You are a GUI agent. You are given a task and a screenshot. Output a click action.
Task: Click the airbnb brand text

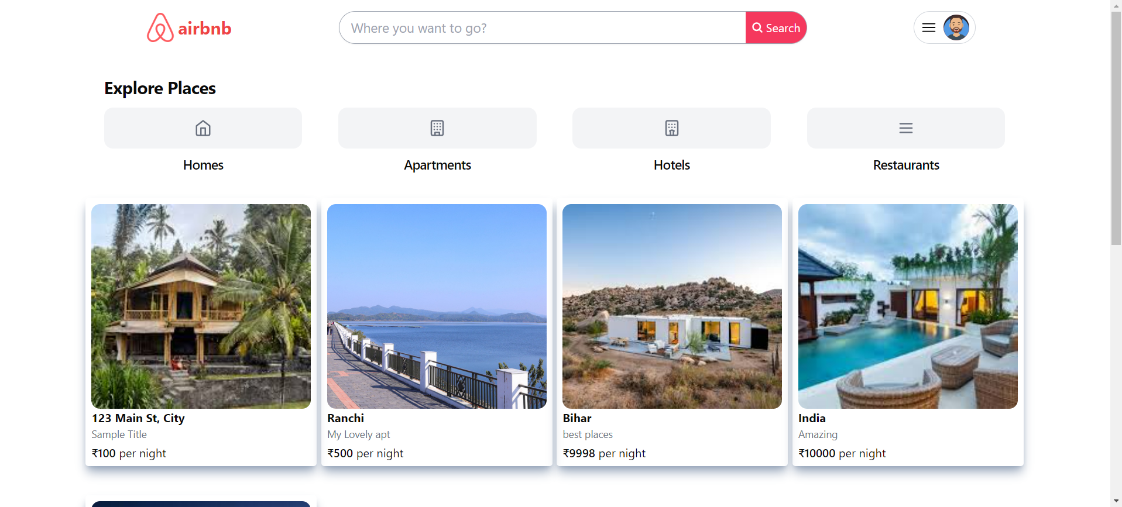click(x=204, y=28)
